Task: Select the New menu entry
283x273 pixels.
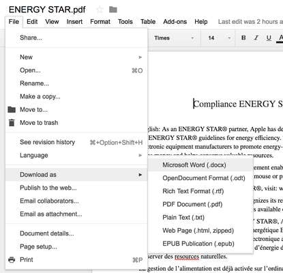Action: click(x=76, y=57)
